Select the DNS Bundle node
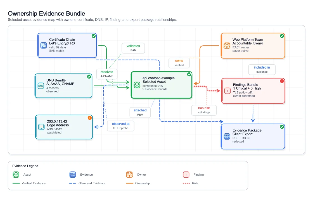Screen dimensions: 313x198 [63, 86]
